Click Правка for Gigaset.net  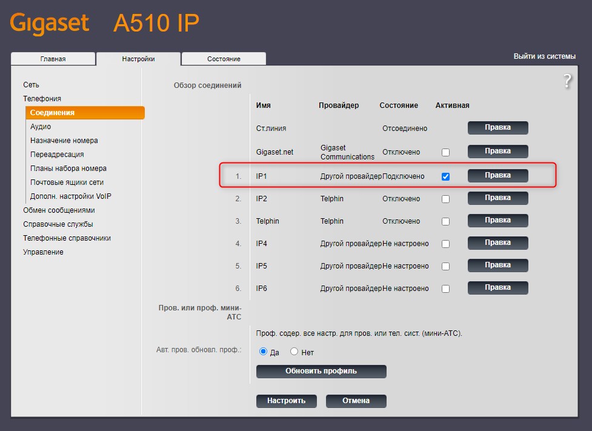[x=497, y=151]
